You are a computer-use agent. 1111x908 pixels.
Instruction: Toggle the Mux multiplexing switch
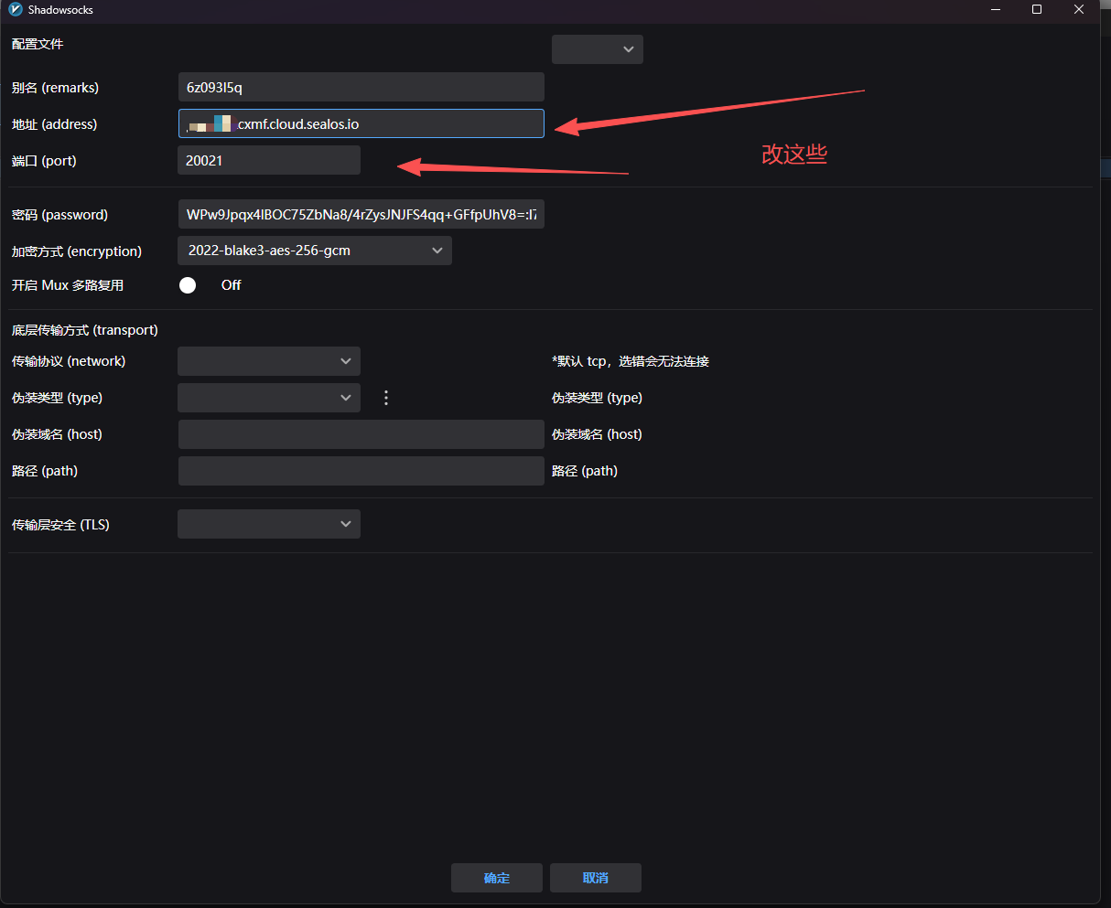tap(189, 285)
